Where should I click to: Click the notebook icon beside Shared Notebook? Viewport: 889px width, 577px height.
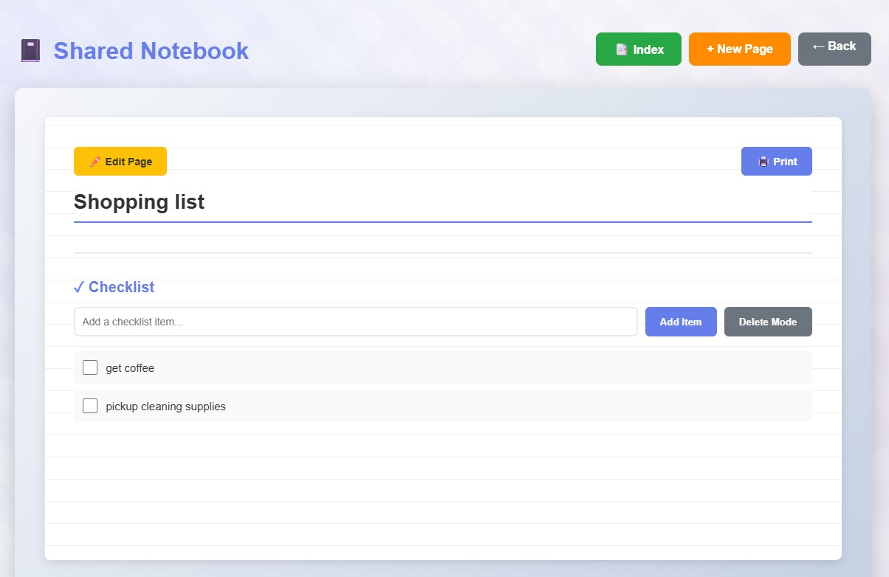point(30,51)
